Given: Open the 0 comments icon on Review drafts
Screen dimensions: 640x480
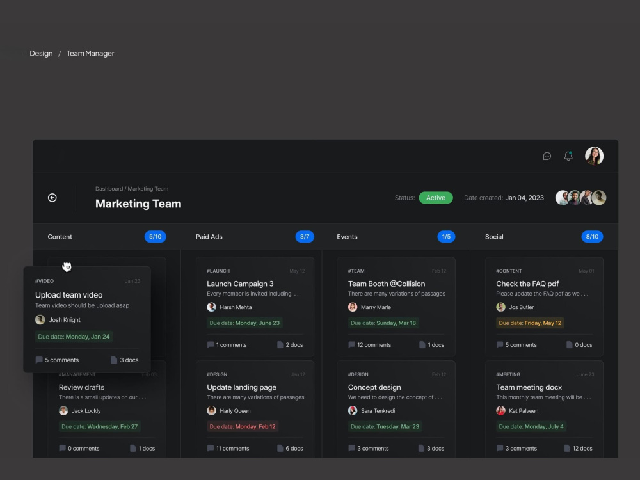Looking at the screenshot, I should pos(62,448).
